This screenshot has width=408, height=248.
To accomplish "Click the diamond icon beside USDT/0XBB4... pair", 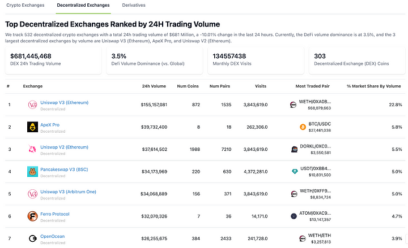I will (295, 172).
